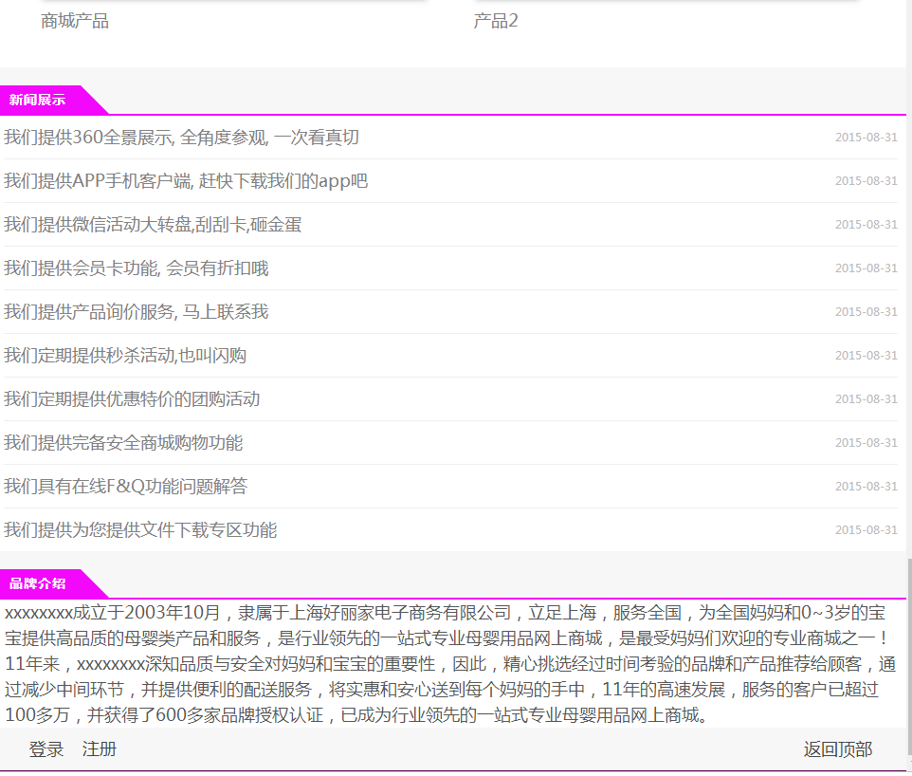
Task: Select the 产品询价服务 news link
Action: click(136, 312)
